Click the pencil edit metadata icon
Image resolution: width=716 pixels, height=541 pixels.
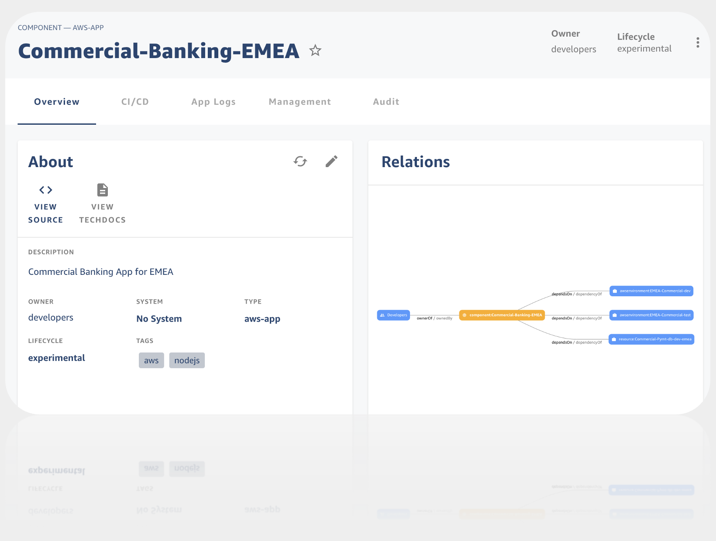tap(331, 161)
